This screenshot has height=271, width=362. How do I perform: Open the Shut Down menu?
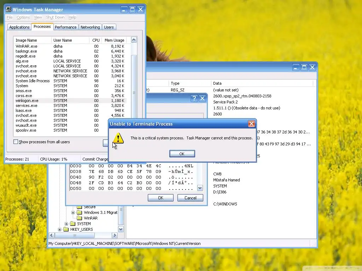55,17
